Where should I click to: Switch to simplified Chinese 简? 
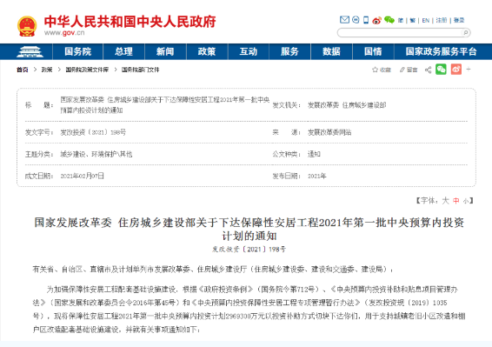pyautogui.click(x=401, y=20)
